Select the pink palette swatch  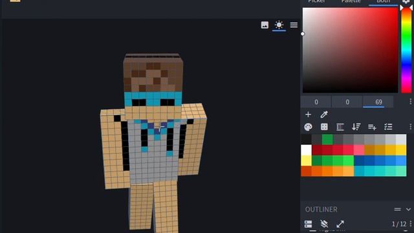359,150
